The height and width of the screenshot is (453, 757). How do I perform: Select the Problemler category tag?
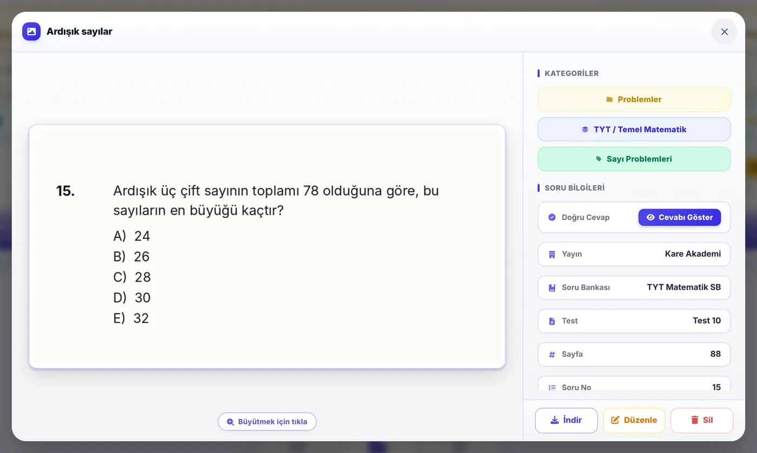pyautogui.click(x=634, y=99)
